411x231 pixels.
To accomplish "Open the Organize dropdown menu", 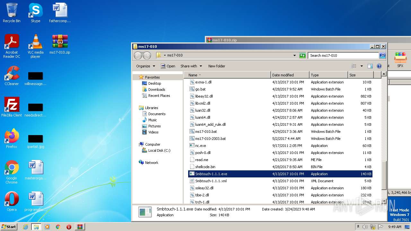I will tap(145, 66).
